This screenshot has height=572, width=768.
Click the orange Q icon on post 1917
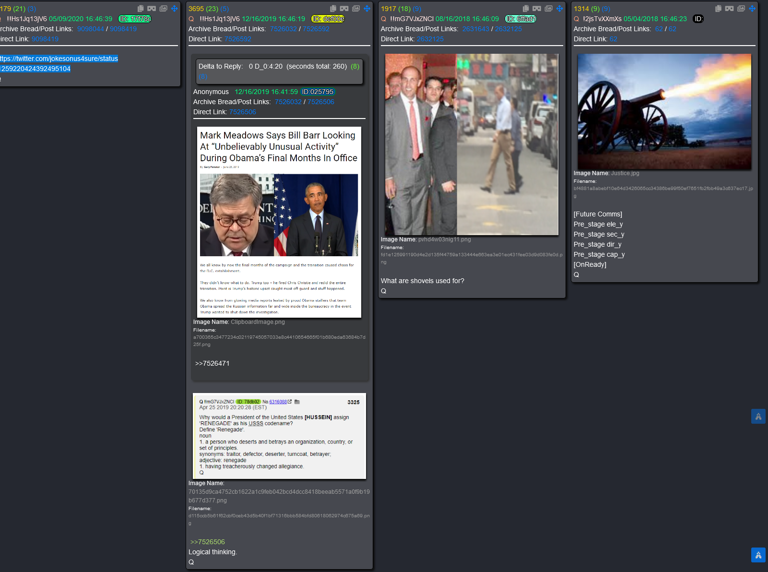(384, 19)
